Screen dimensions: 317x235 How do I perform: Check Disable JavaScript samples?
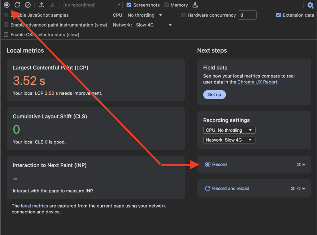pos(6,15)
